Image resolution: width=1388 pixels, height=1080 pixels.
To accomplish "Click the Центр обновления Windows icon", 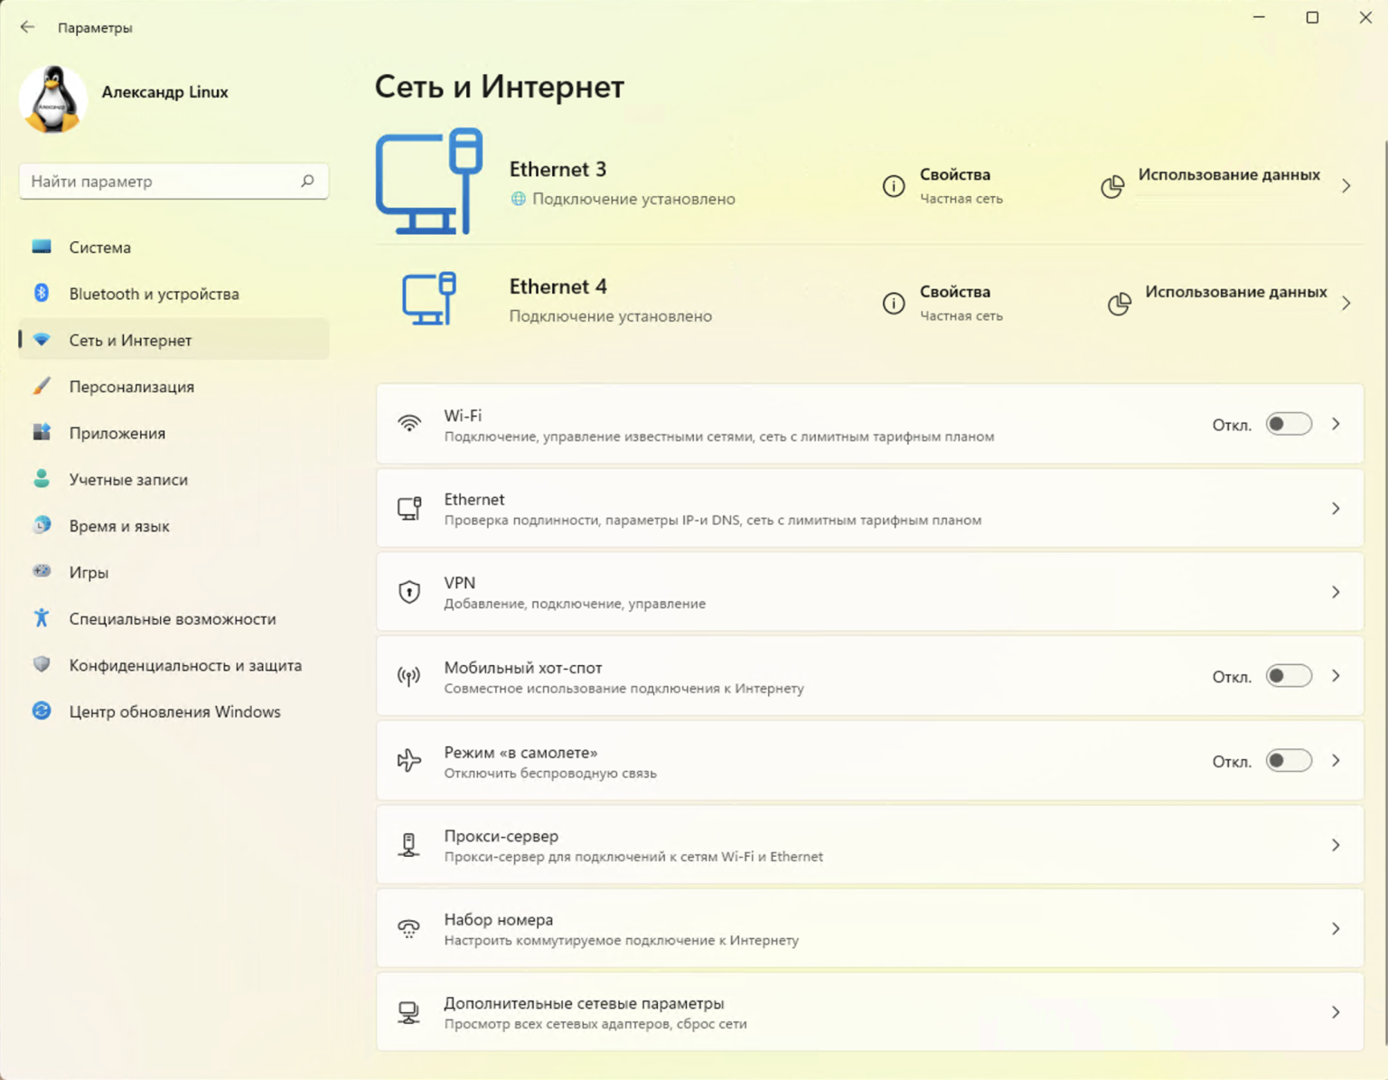I will (x=42, y=711).
